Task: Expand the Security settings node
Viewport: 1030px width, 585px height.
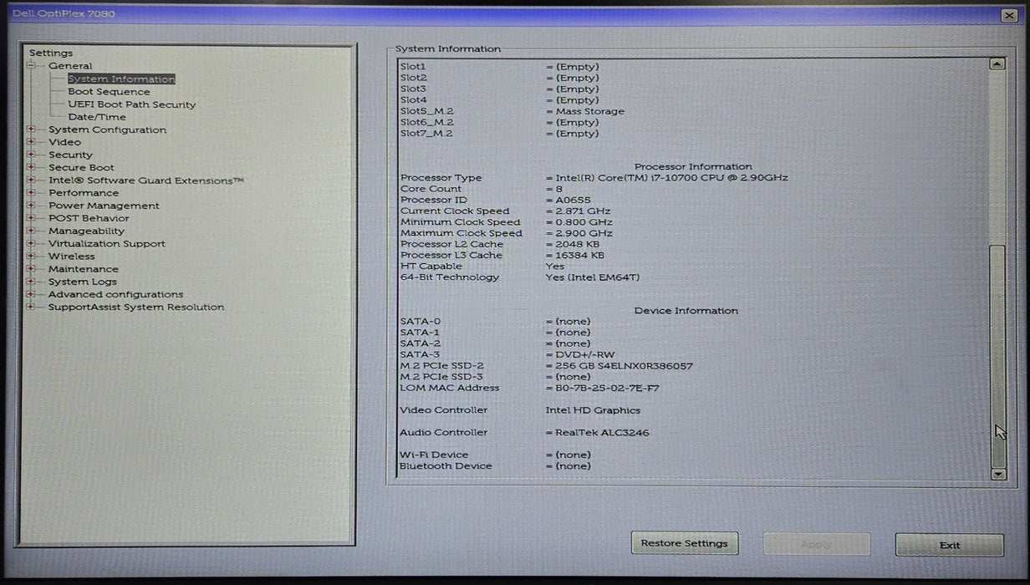Action: [x=31, y=155]
